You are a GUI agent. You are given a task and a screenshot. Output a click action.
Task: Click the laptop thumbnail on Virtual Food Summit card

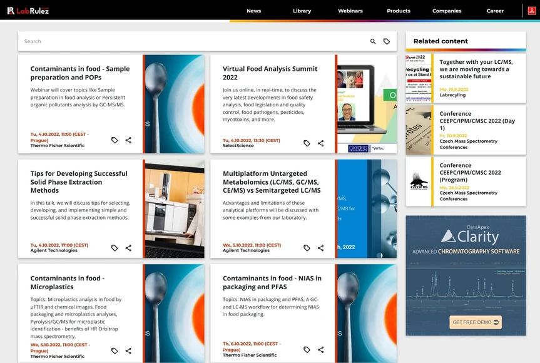point(367,104)
